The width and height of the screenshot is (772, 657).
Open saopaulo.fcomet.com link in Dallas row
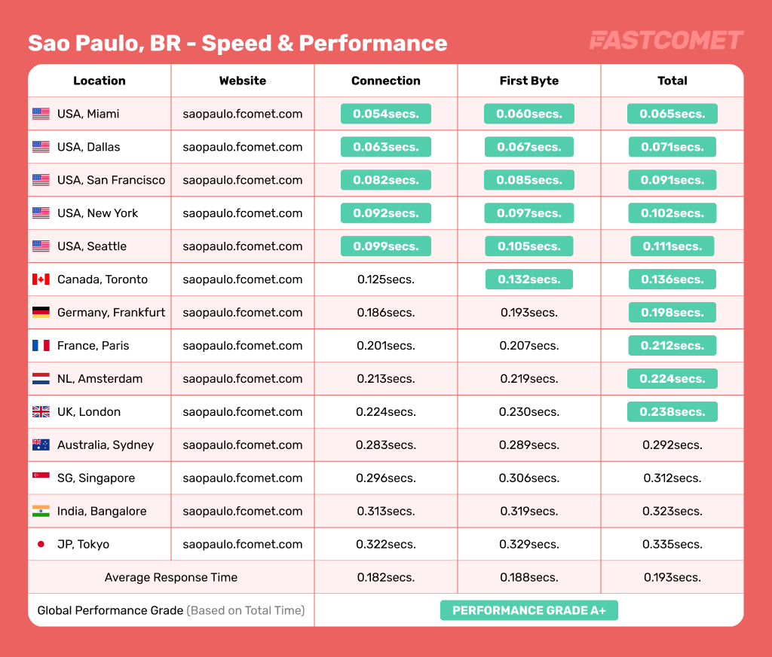point(243,147)
